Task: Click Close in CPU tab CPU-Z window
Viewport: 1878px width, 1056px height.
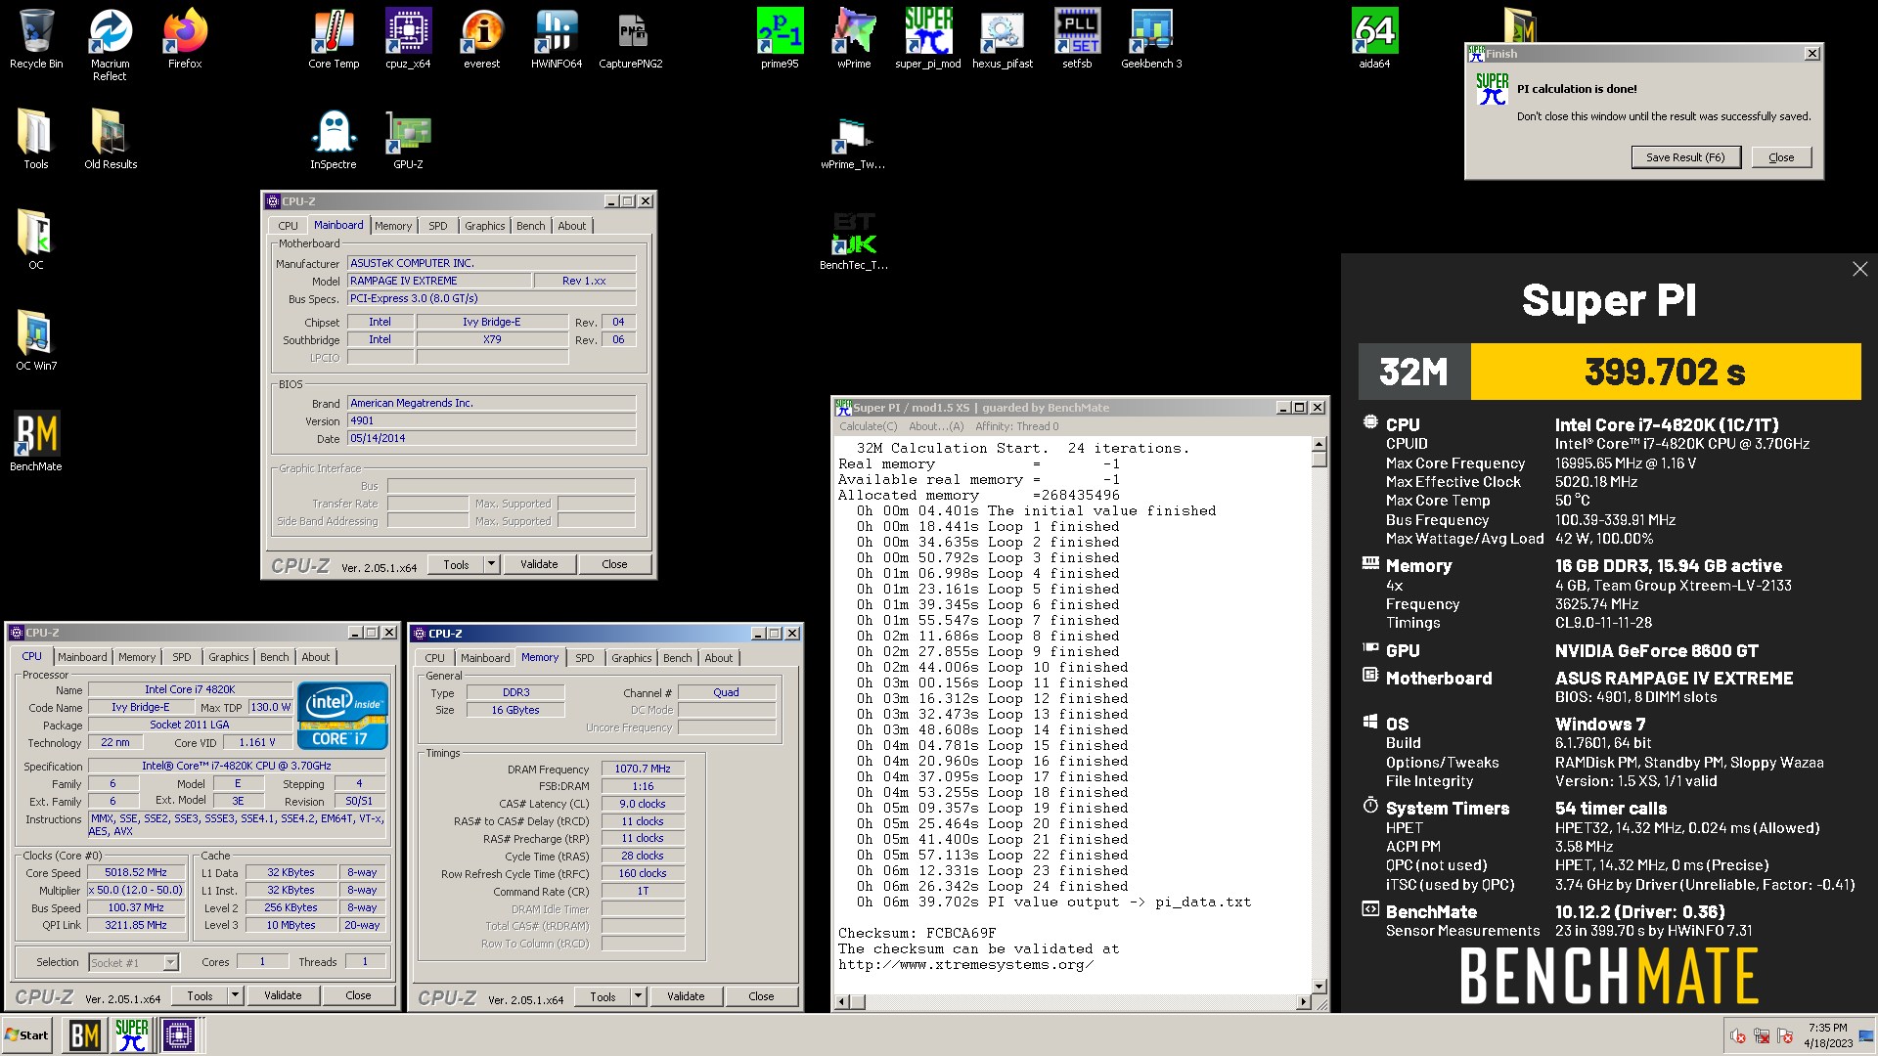Action: [358, 995]
